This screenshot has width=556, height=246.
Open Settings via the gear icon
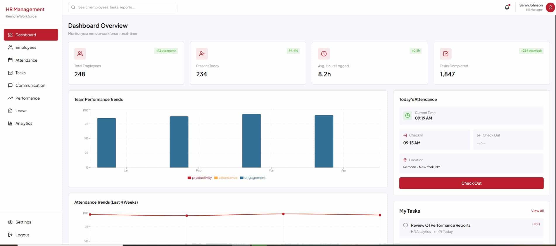coord(11,222)
